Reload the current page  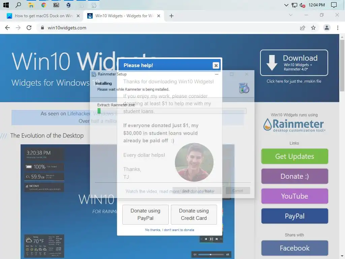coord(29,28)
